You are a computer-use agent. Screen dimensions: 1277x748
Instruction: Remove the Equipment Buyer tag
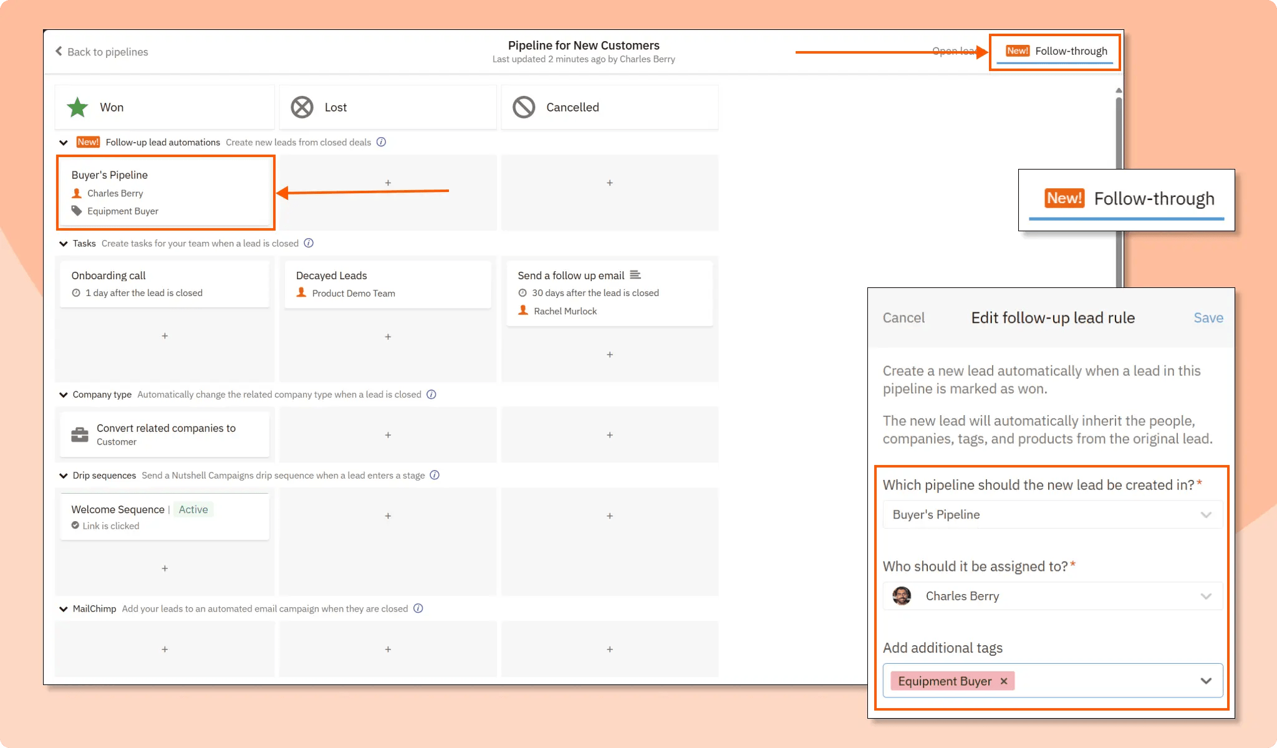(1003, 681)
